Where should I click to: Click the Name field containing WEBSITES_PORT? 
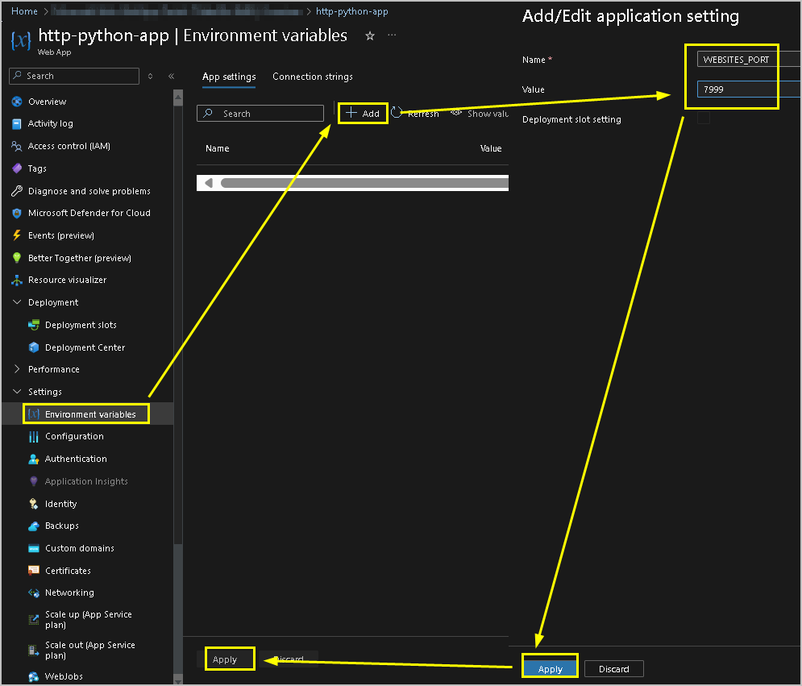[x=748, y=60]
